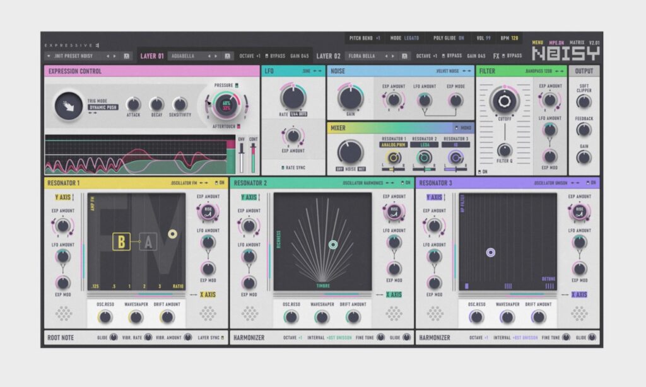Open the Menu

coord(537,42)
